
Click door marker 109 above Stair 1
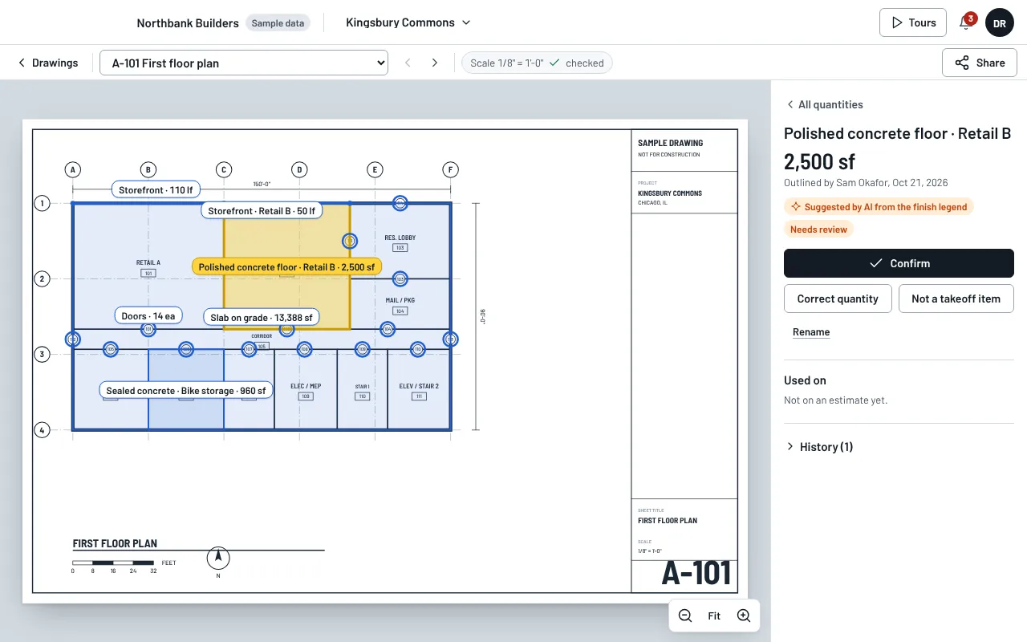(x=362, y=349)
